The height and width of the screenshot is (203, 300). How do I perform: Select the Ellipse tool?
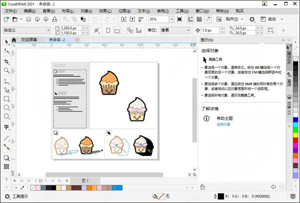click(x=6, y=107)
